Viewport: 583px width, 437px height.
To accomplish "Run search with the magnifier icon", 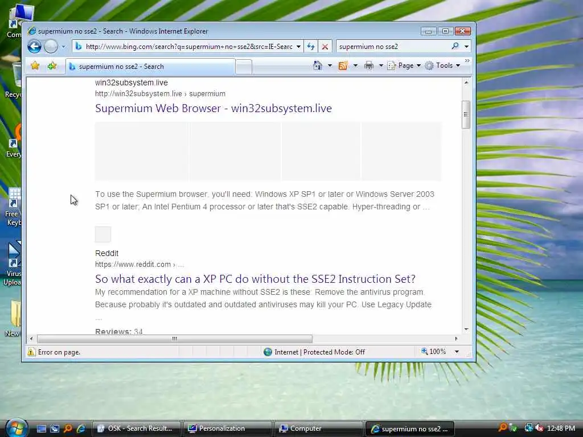I will (x=455, y=46).
